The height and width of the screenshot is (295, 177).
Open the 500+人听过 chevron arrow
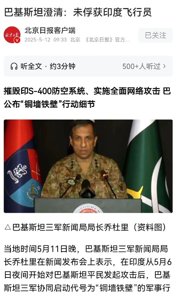point(164,66)
